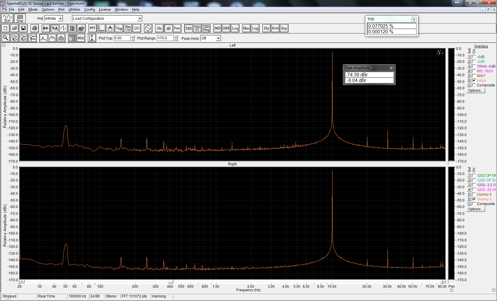Screen dimensions: 497x301
Task: Close the THD readout window
Action: [414, 19]
